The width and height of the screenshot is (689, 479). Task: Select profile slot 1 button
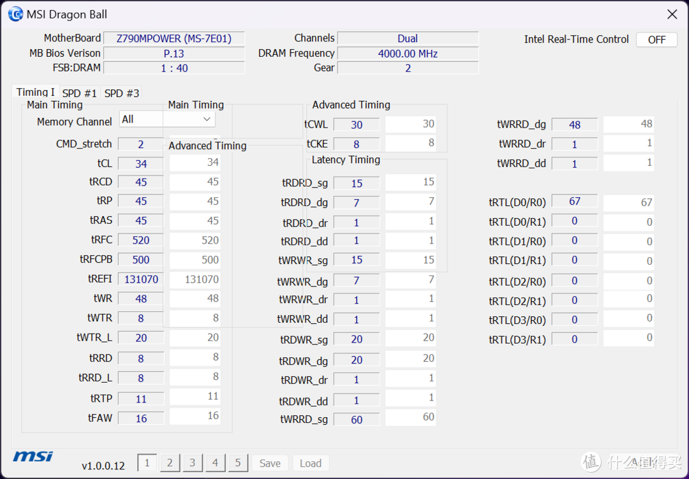147,463
